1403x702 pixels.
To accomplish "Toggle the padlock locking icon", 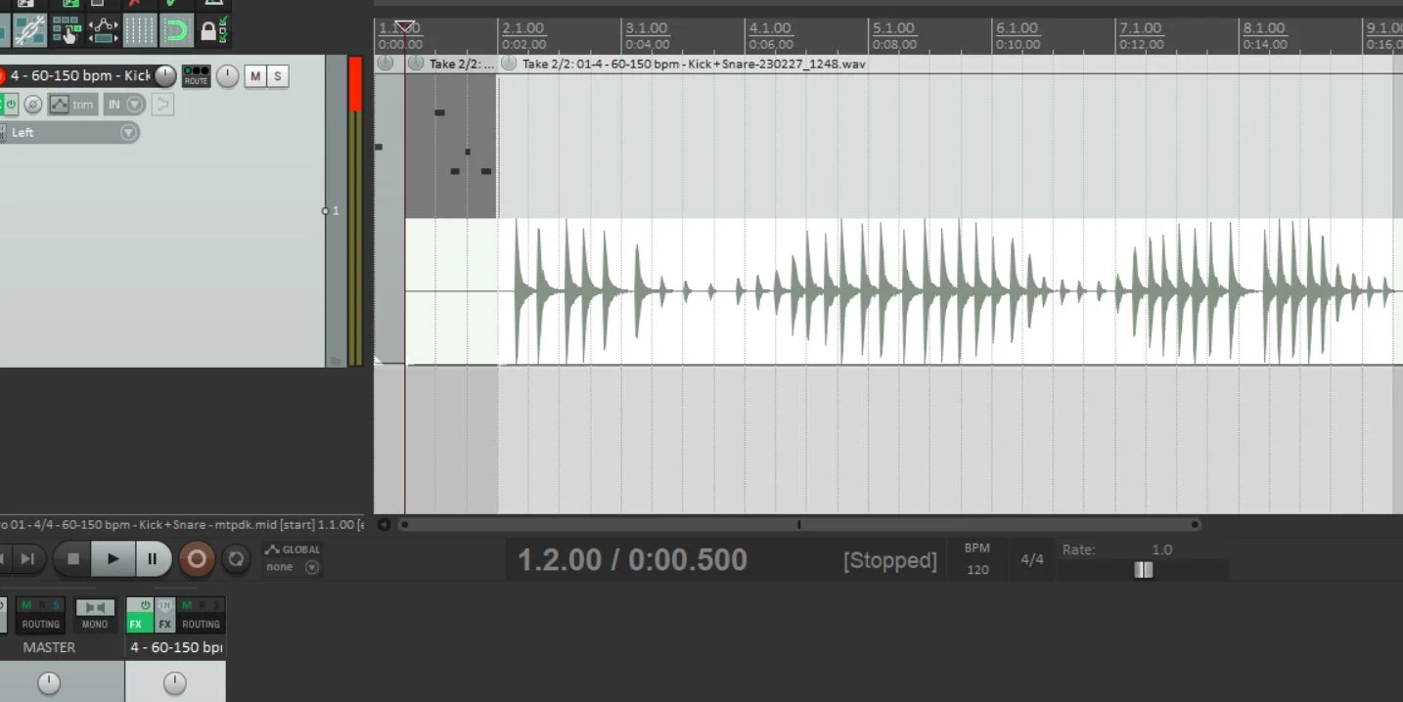I will pos(213,31).
